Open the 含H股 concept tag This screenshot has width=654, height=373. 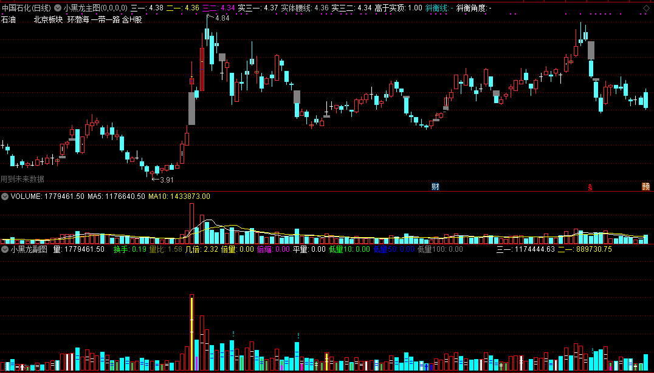point(133,19)
